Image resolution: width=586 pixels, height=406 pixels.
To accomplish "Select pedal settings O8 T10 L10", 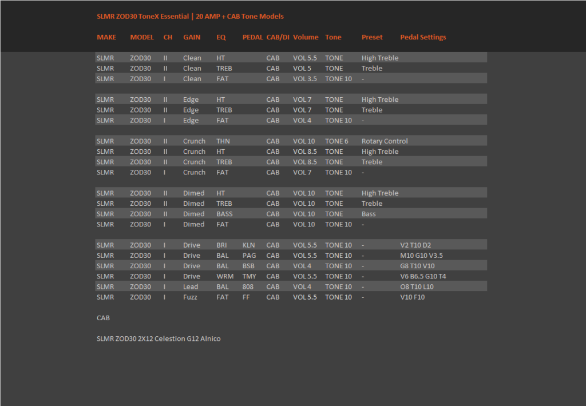I will [x=417, y=287].
